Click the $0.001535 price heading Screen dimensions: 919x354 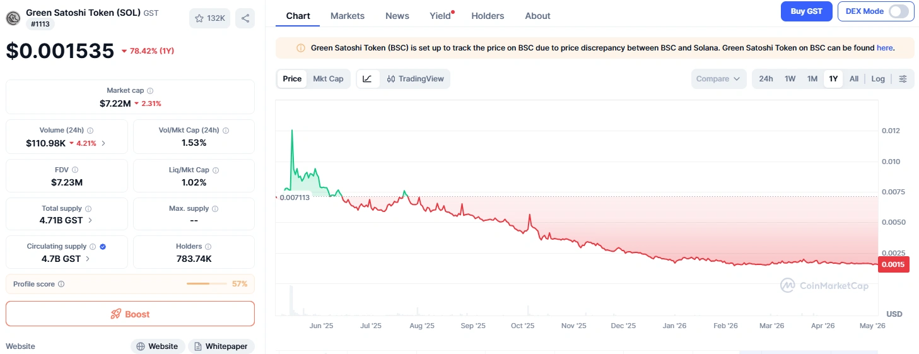click(60, 51)
